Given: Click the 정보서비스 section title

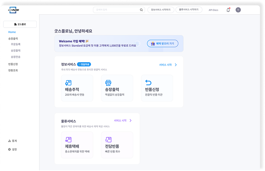Looking at the screenshot, I should [68, 65].
